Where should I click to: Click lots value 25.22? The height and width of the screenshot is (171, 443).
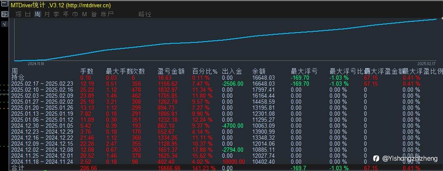(87, 90)
